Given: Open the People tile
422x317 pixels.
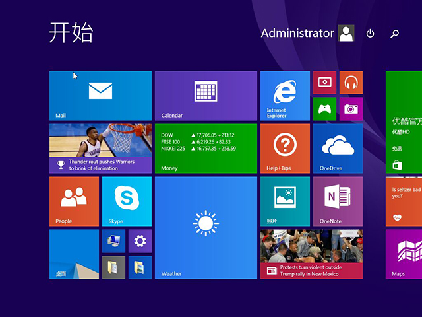Looking at the screenshot, I should point(74,201).
